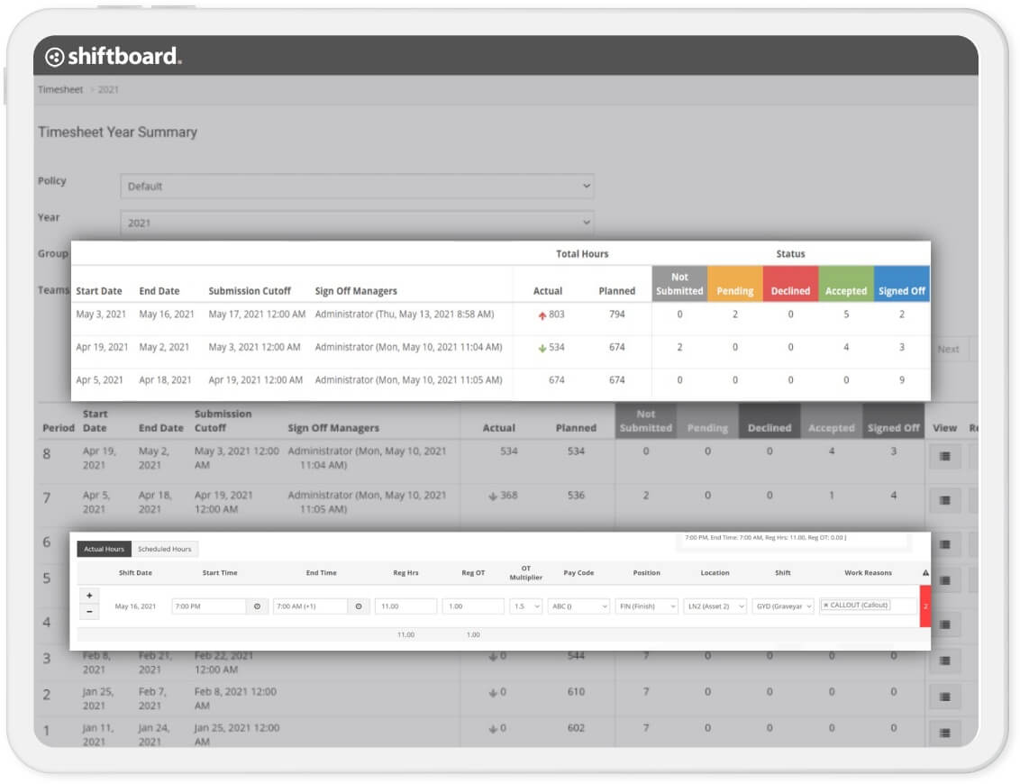This screenshot has width=1020, height=784.
Task: Click the minus icon to remove shift row
Action: [x=89, y=612]
